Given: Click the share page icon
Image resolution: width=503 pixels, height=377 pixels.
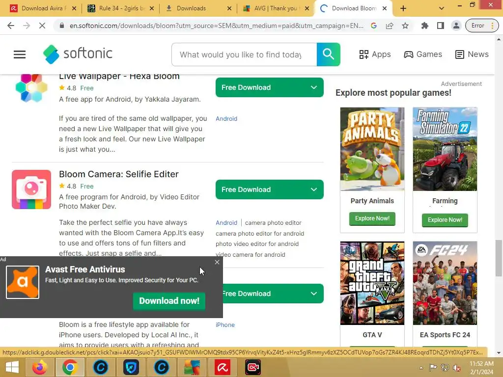Looking at the screenshot, I should [390, 26].
